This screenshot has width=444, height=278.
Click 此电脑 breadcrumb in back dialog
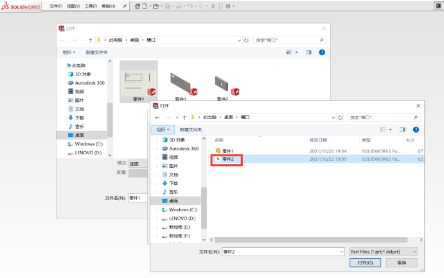[x=116, y=40]
